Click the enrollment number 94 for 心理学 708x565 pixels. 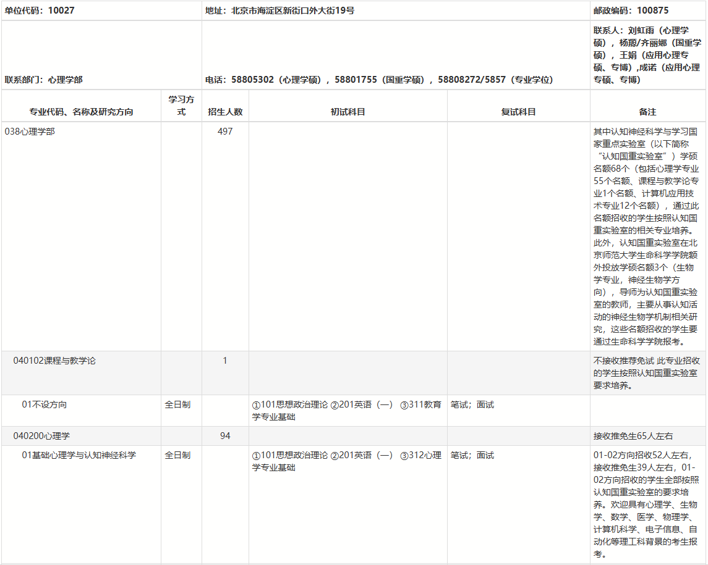pos(225,436)
